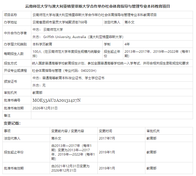Screen dimensions: 196x176
Task: Select '法定代表人' label in the main table
Action: tap(112, 22)
